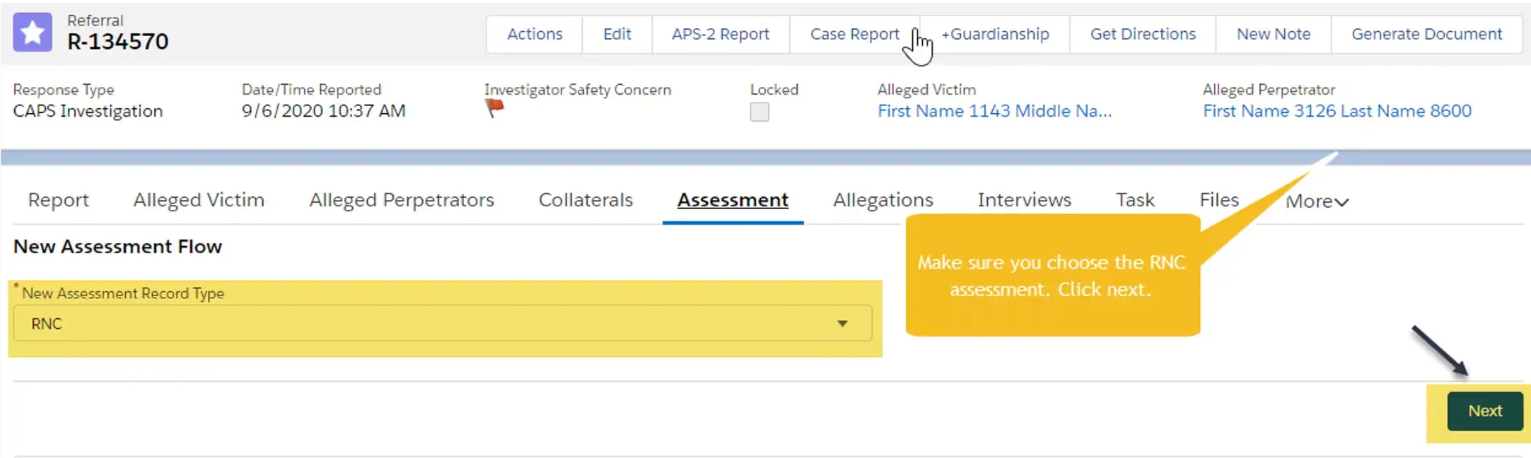The width and height of the screenshot is (1531, 458).
Task: Open the Alleged Victim name link
Action: click(x=994, y=111)
